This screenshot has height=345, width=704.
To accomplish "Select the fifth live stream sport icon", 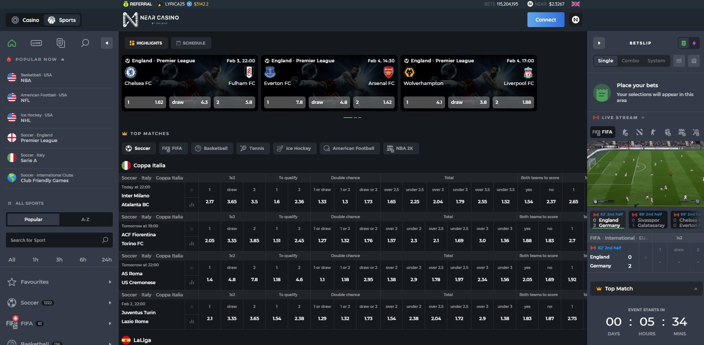I will click(x=668, y=132).
